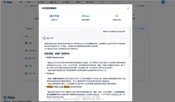
Task: Click the search magnifier icon in header
Action: point(146,2)
